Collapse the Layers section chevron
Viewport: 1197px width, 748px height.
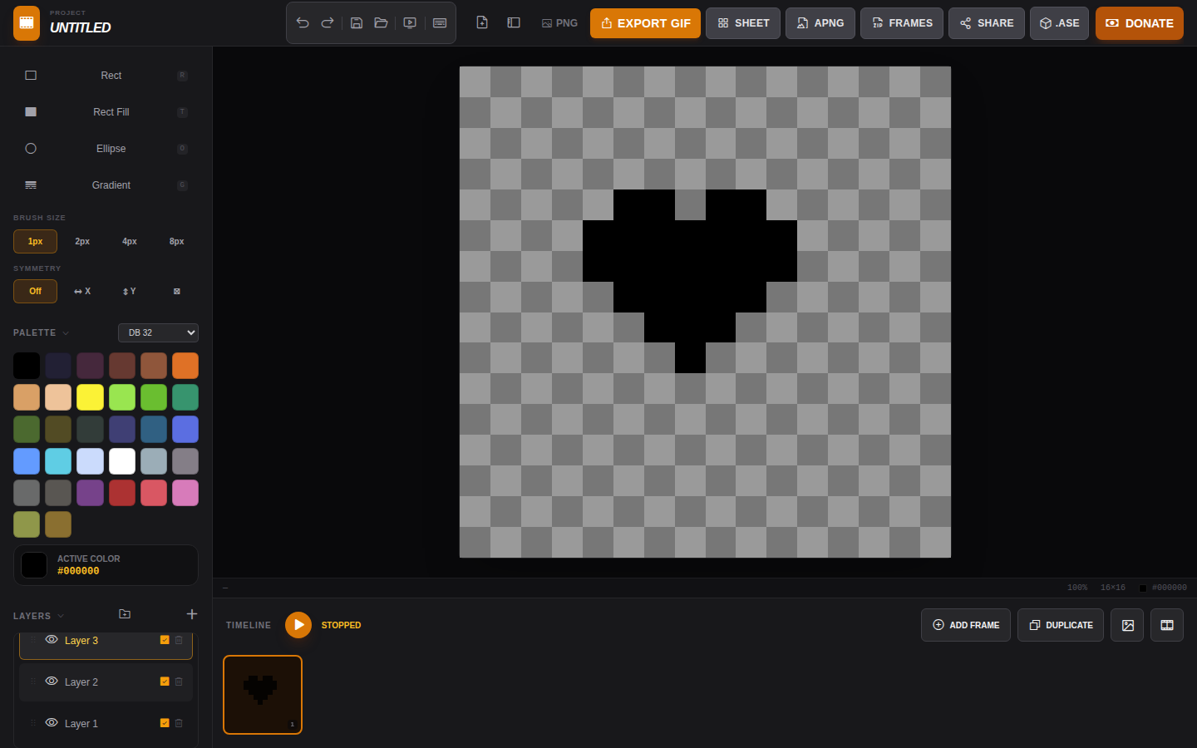pos(61,617)
